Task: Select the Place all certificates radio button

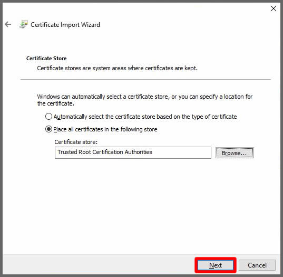Action: coord(48,129)
